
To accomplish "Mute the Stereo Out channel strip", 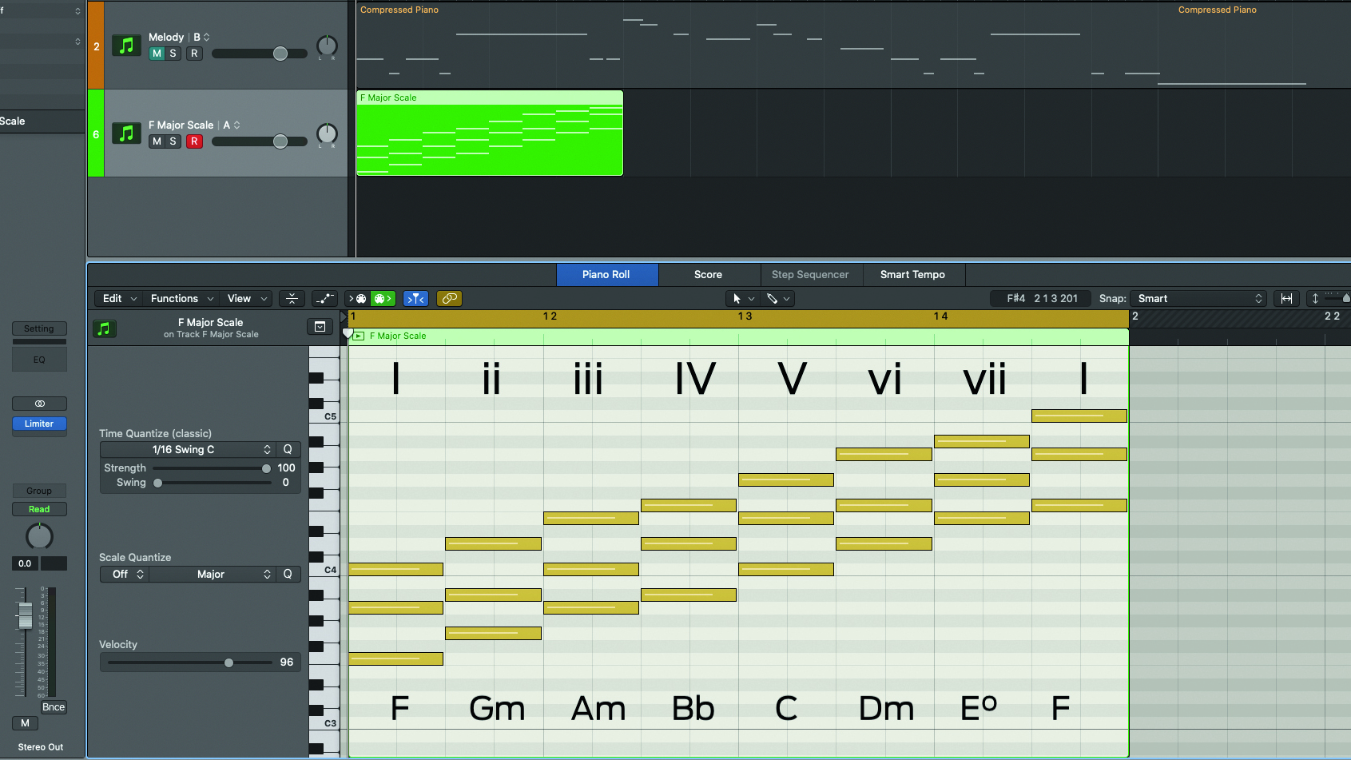I will coord(25,723).
